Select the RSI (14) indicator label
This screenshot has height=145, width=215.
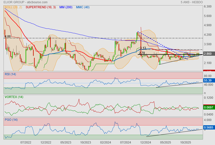click(10, 74)
